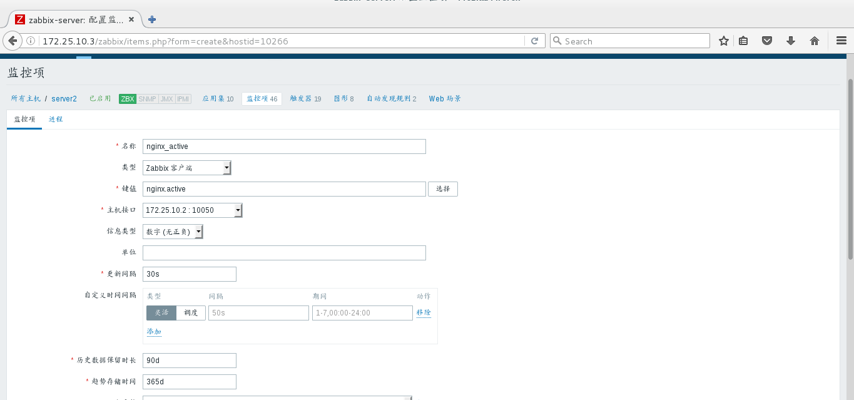Click the 键值 field containing nginx.active

click(284, 189)
